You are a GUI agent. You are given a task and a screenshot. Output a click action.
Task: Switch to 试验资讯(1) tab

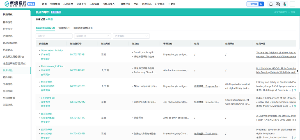[64, 28]
